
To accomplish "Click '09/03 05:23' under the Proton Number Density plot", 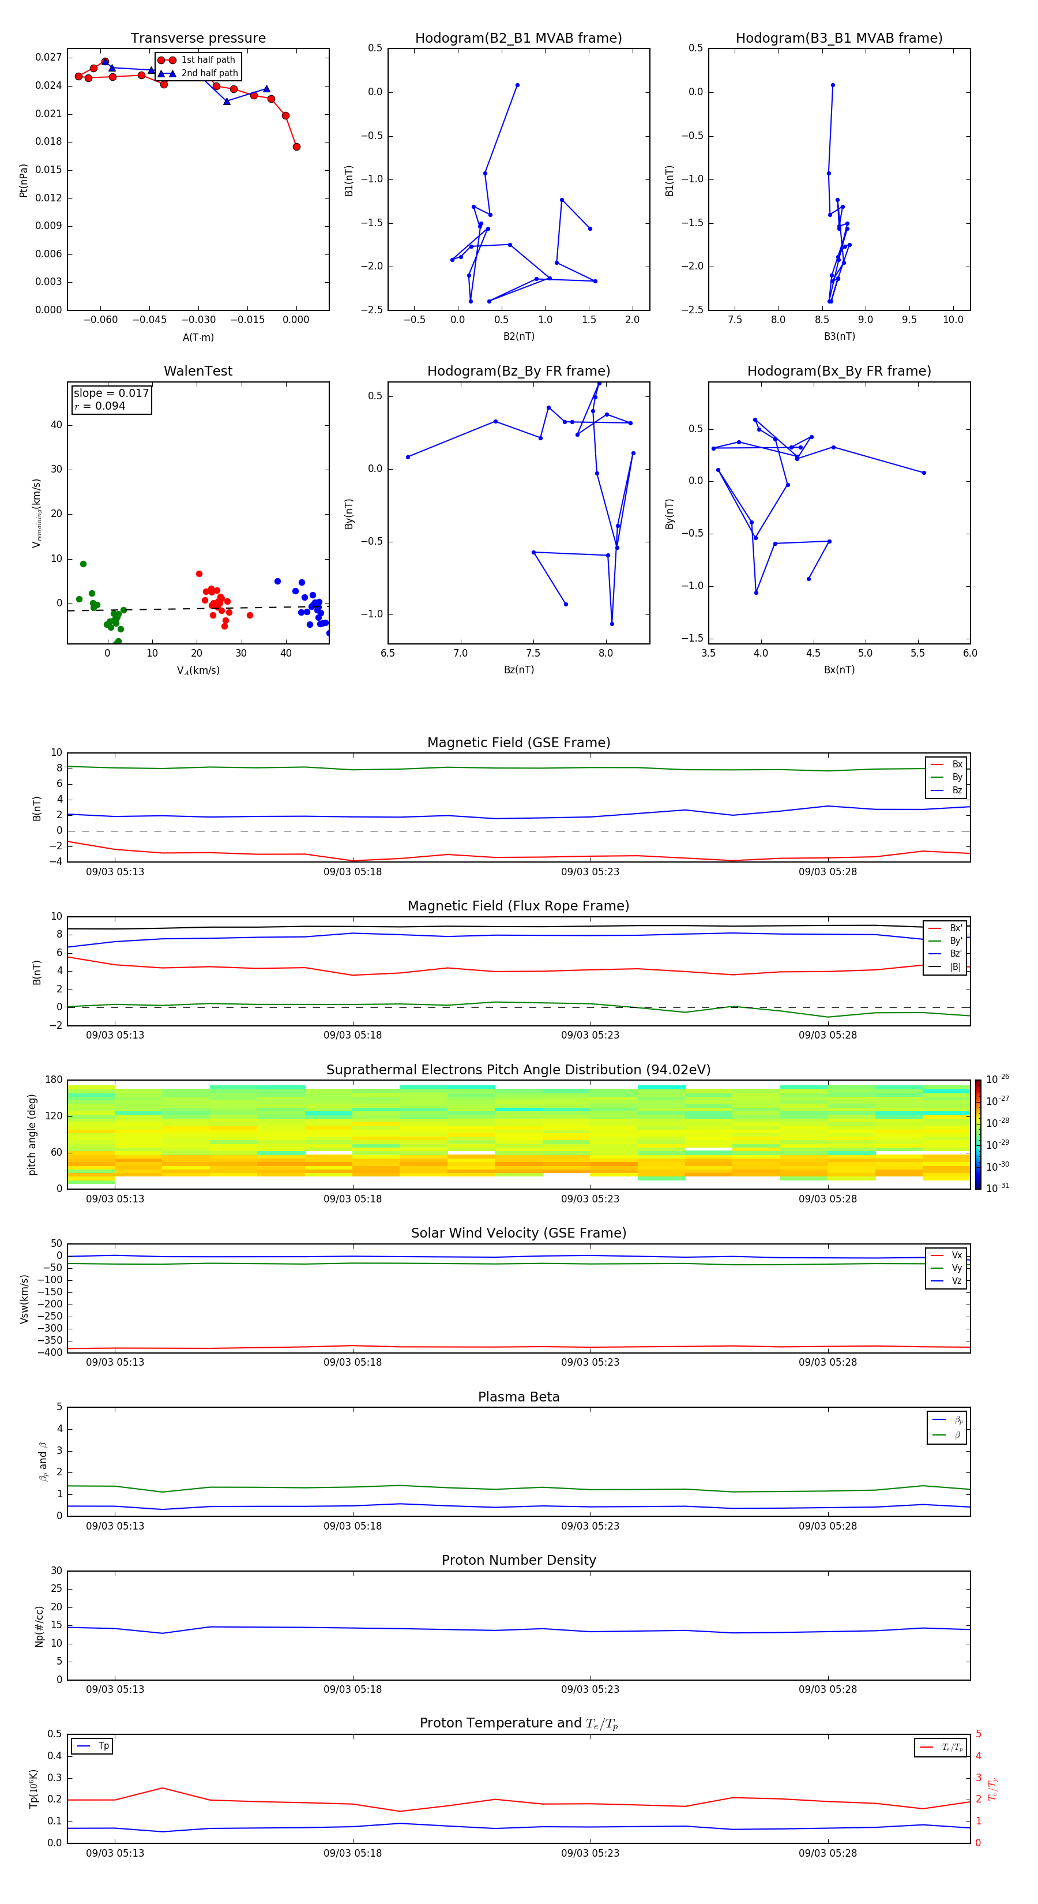I will (x=591, y=1689).
